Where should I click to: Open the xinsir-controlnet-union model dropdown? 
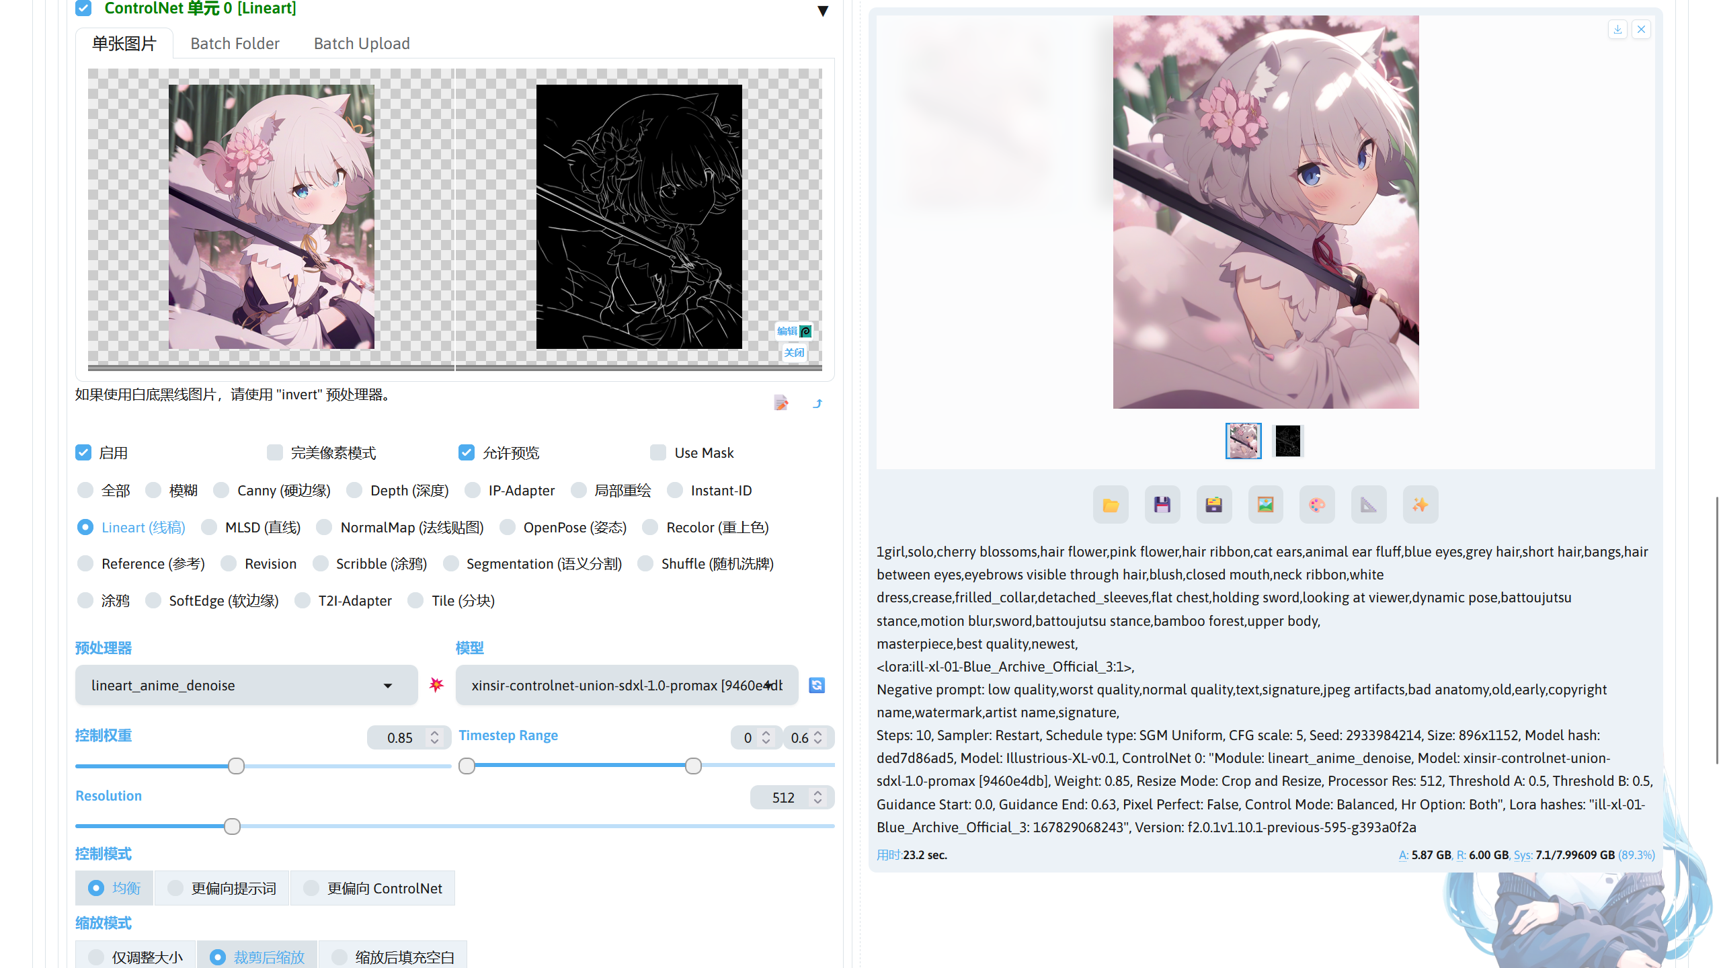tap(627, 685)
